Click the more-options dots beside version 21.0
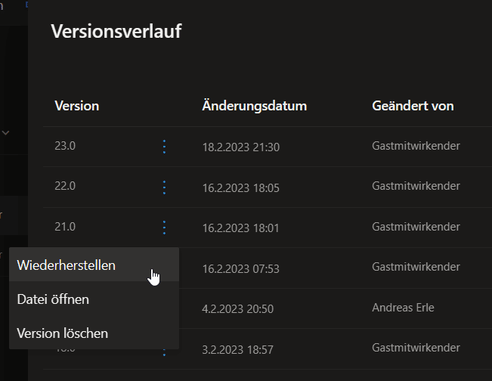 (165, 227)
